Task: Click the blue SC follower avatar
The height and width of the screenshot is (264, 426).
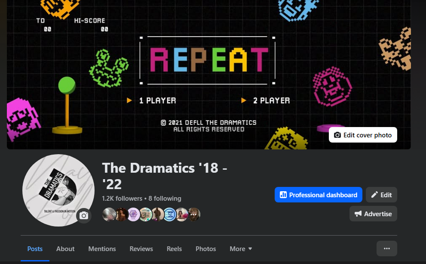Action: [x=169, y=214]
